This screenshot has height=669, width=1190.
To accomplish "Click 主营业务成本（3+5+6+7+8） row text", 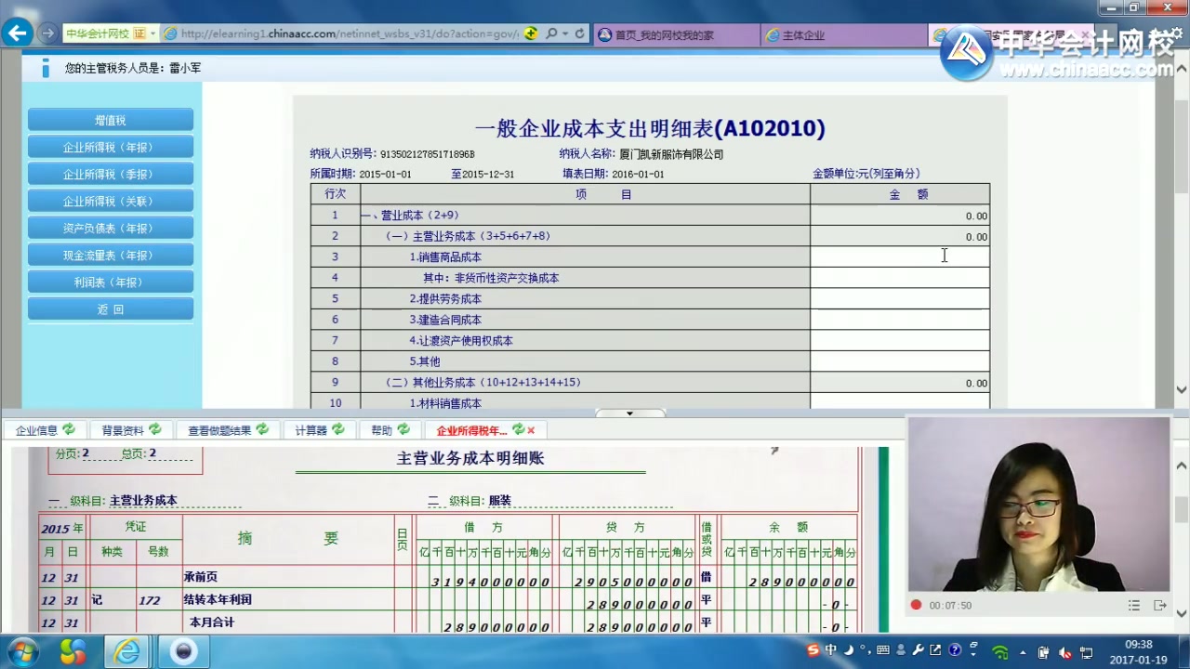I will click(468, 236).
